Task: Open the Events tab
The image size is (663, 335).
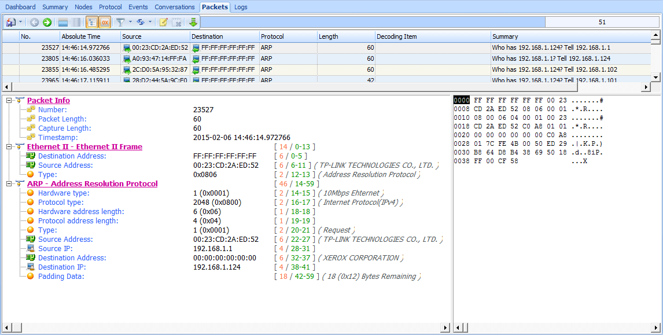Action: click(x=138, y=7)
